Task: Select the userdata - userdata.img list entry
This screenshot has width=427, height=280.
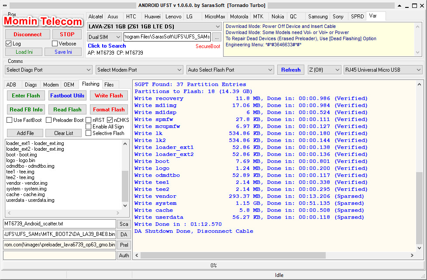Action: pyautogui.click(x=30, y=200)
